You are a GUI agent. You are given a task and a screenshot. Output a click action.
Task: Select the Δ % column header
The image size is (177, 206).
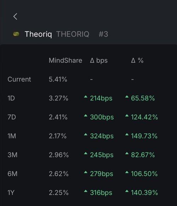pos(137,61)
